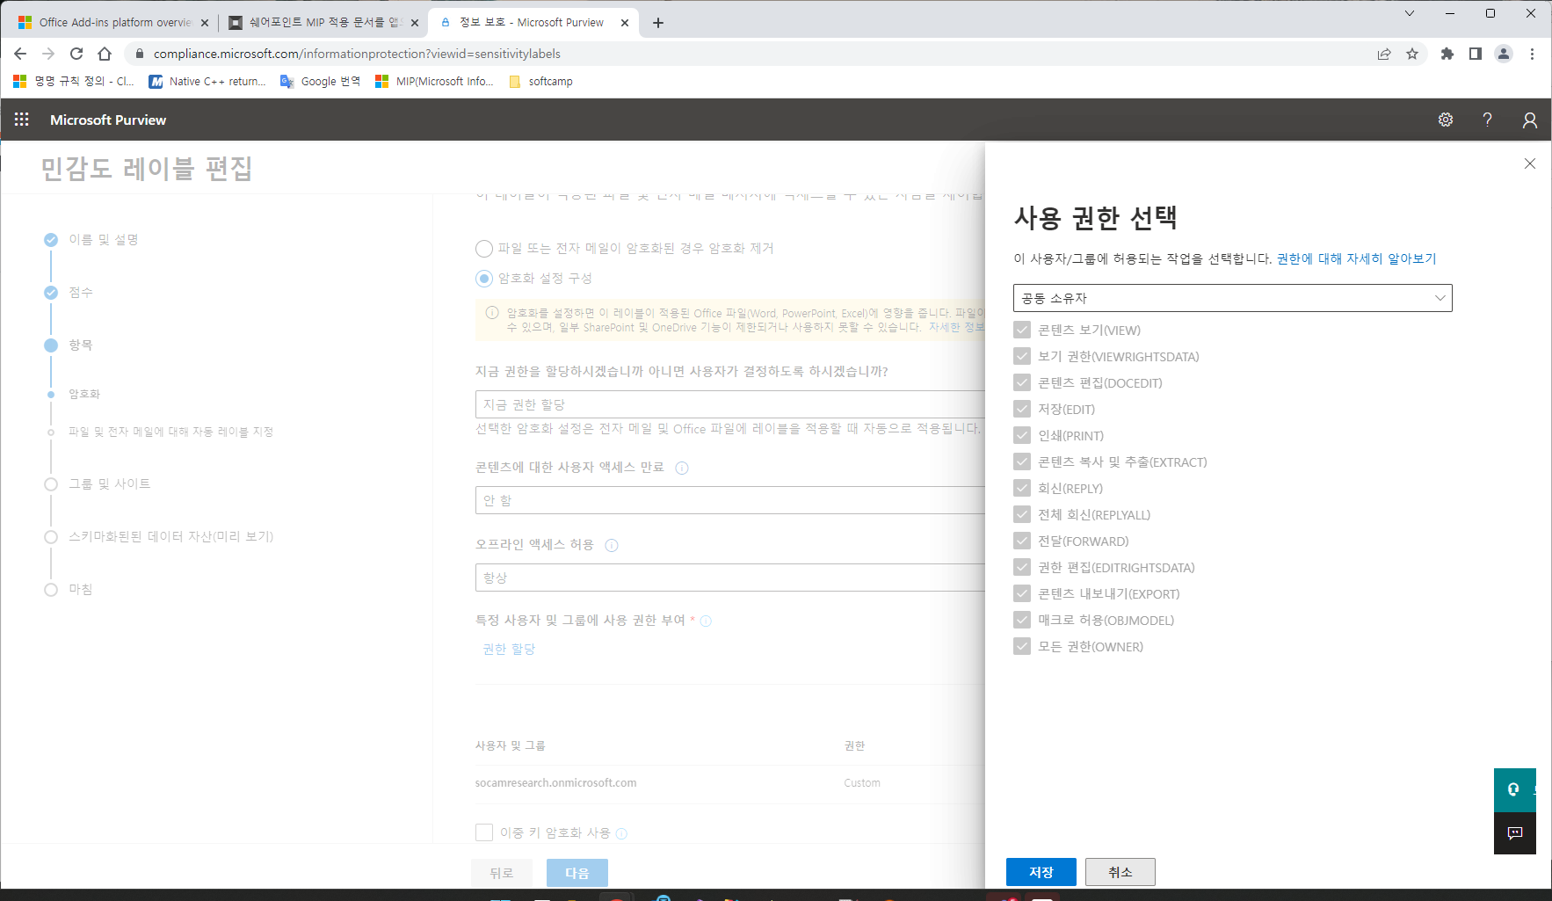Image resolution: width=1552 pixels, height=901 pixels.
Task: Open the account profile icon in Purview header
Action: click(1530, 120)
